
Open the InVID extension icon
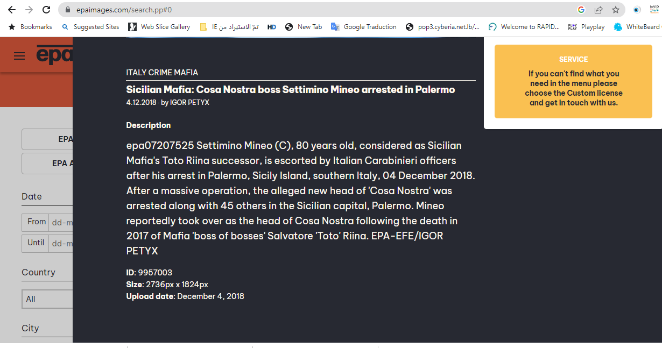pos(654,10)
